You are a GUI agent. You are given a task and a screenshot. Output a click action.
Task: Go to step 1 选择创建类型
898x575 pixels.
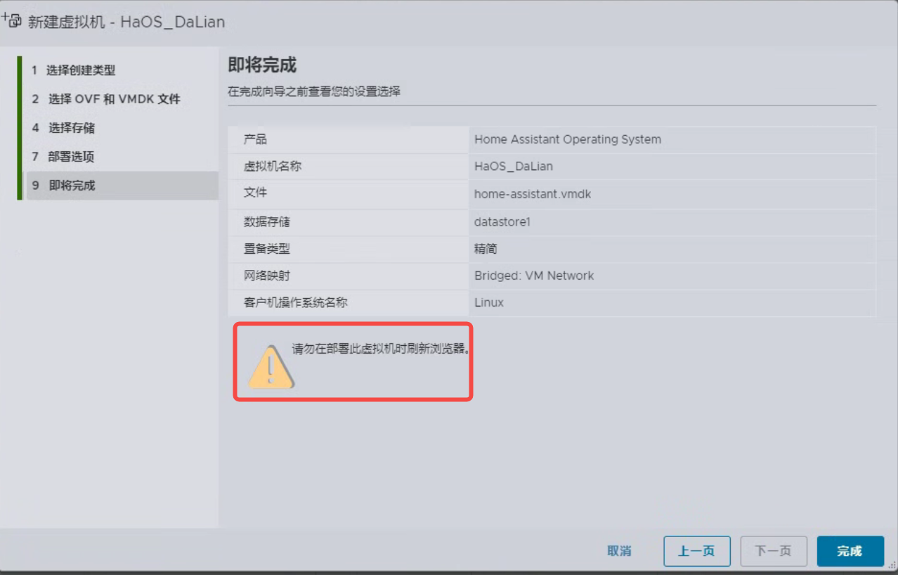[x=74, y=70]
